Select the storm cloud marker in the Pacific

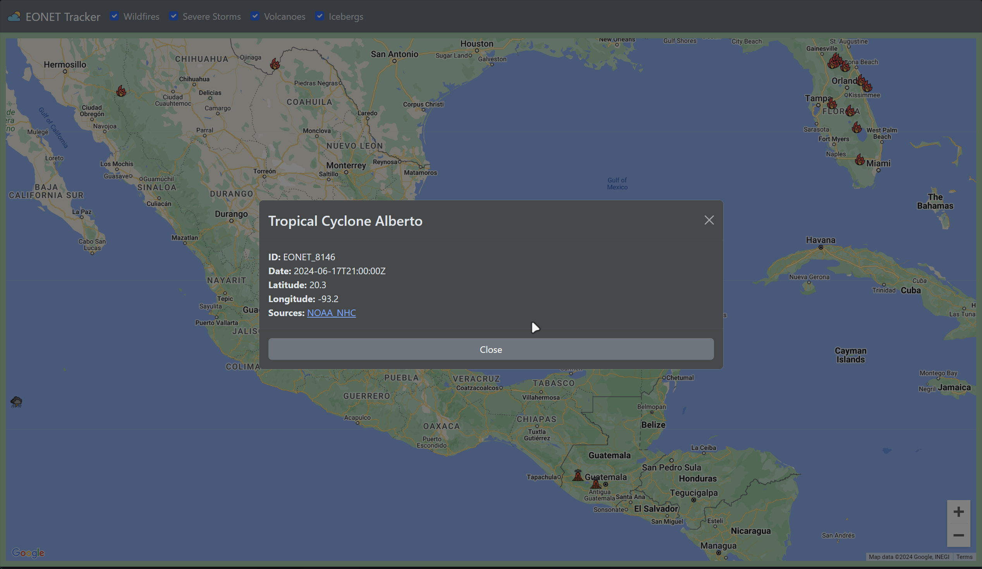tap(16, 402)
